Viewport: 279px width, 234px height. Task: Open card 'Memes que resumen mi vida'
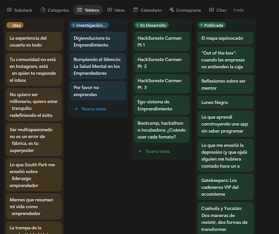click(x=34, y=206)
